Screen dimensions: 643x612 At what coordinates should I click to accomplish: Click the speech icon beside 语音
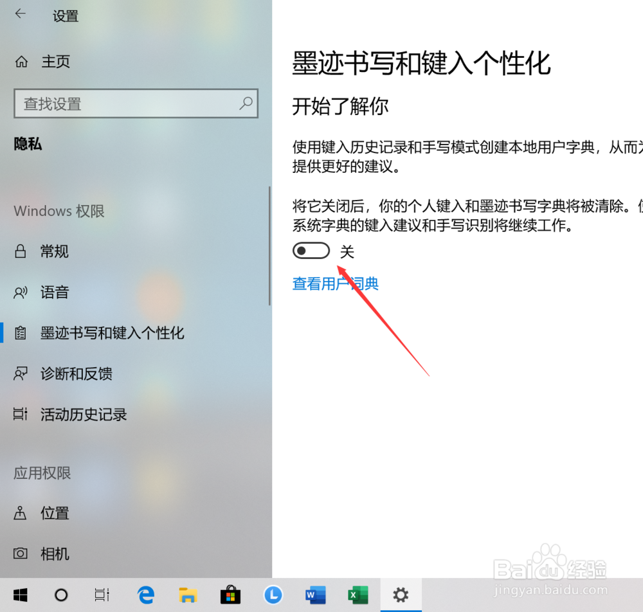pyautogui.click(x=21, y=292)
